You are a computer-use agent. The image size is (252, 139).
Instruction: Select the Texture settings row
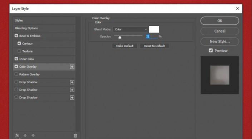[44, 51]
